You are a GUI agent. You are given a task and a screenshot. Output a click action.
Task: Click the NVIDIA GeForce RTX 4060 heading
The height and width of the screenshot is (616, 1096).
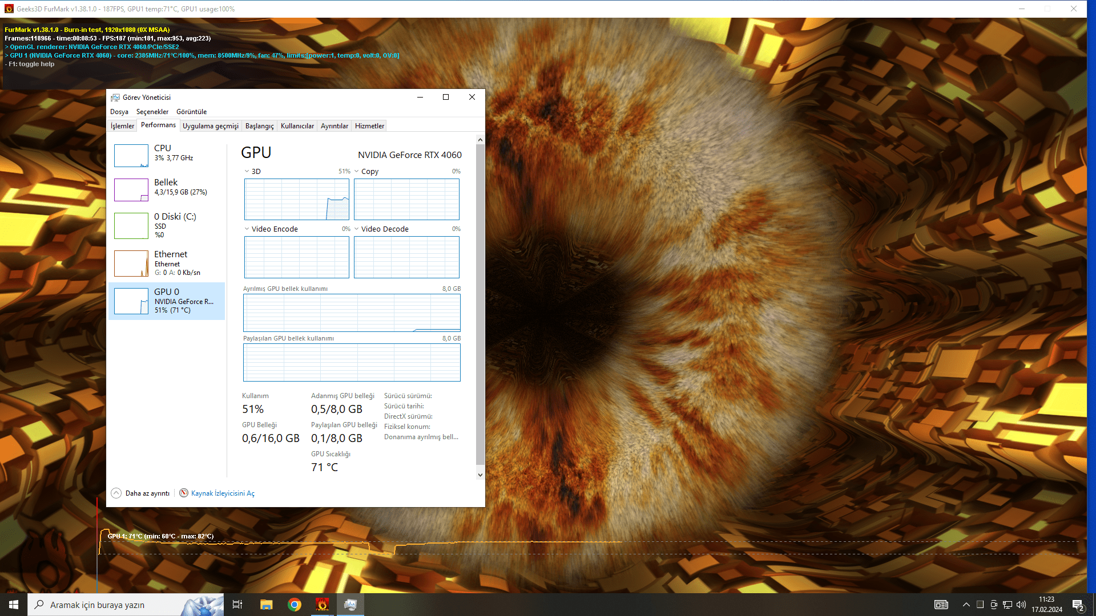point(410,155)
